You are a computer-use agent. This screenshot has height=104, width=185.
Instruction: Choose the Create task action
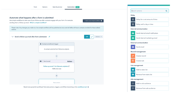point(150,61)
